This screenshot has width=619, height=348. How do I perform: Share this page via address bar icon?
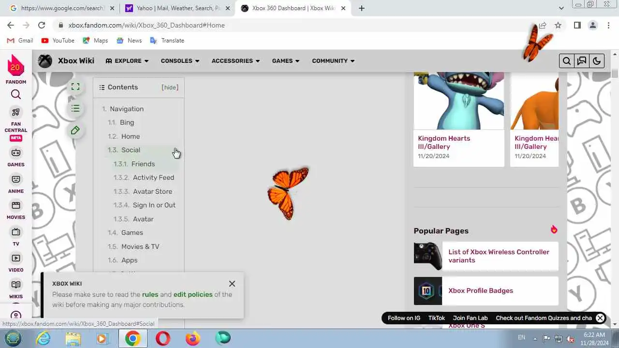(543, 25)
